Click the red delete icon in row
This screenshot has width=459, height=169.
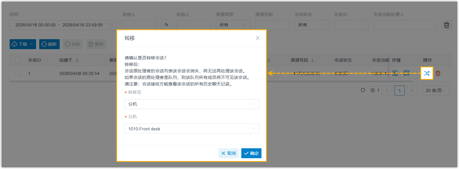pyautogui.click(x=438, y=73)
